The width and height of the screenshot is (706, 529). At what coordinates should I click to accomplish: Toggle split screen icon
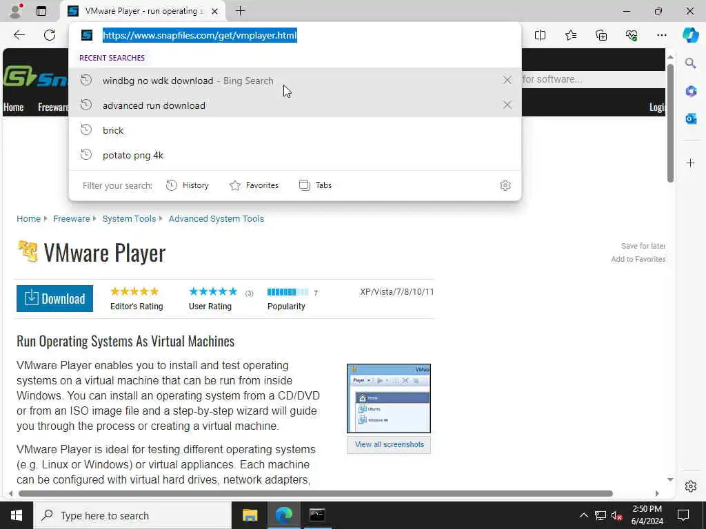click(x=540, y=35)
